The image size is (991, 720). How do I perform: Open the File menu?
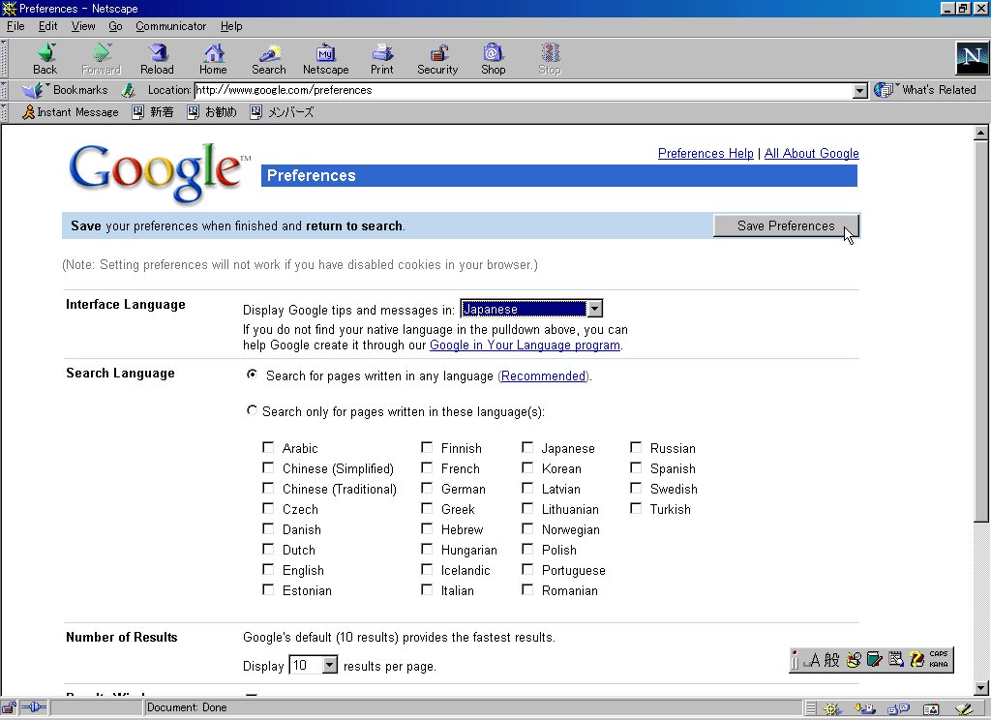15,26
